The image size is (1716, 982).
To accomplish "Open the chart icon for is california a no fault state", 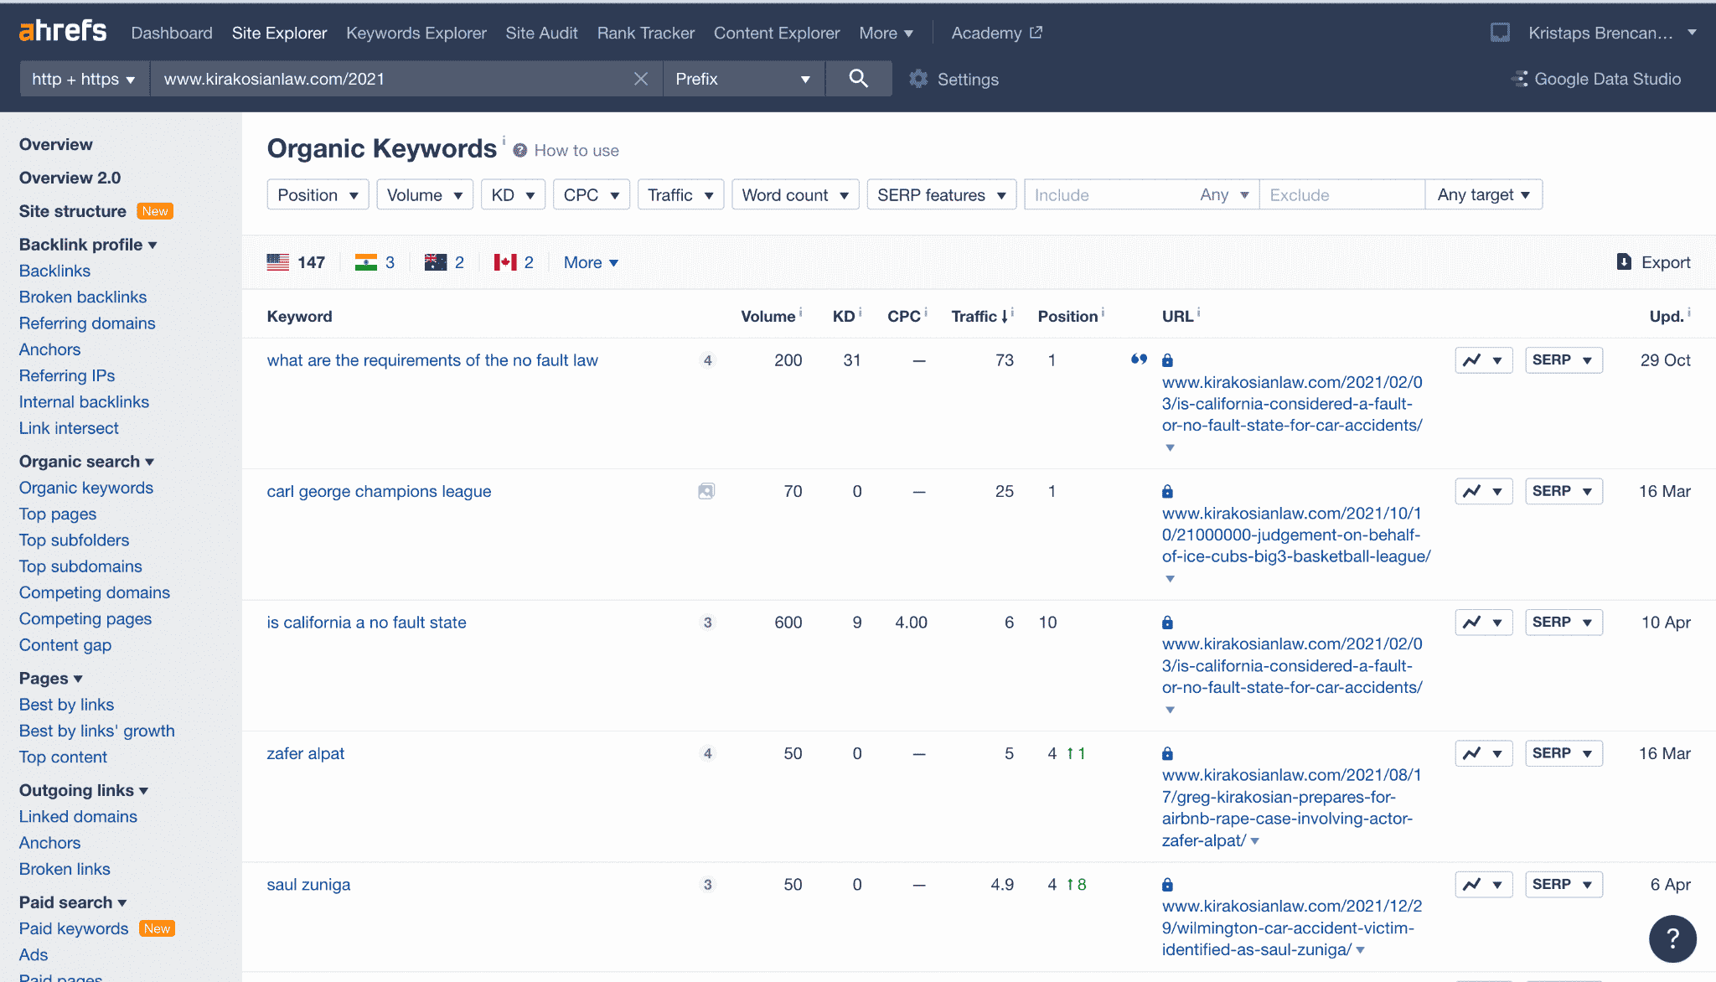I will click(1483, 622).
